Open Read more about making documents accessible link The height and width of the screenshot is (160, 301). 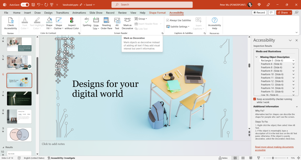[x=274, y=148]
